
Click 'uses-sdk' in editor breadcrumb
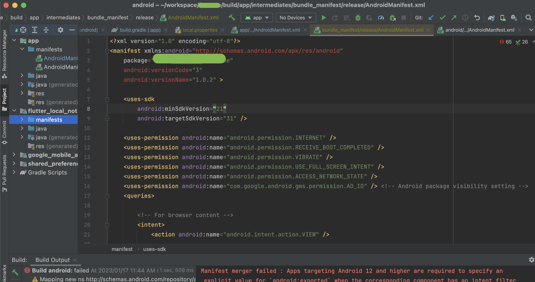(x=154, y=249)
